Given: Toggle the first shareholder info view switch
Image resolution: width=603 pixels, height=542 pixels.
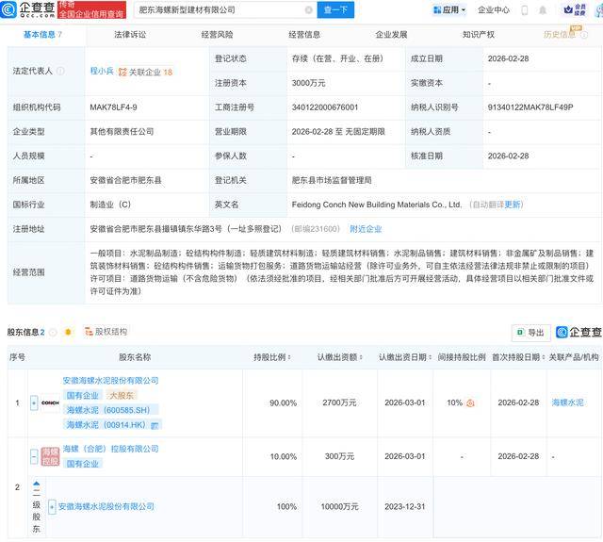Looking at the screenshot, I should tap(53, 333).
